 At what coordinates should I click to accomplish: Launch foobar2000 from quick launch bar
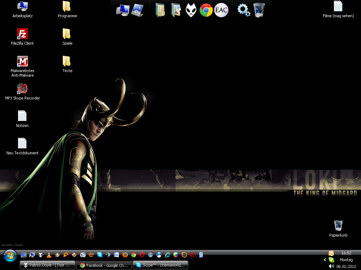(41, 255)
